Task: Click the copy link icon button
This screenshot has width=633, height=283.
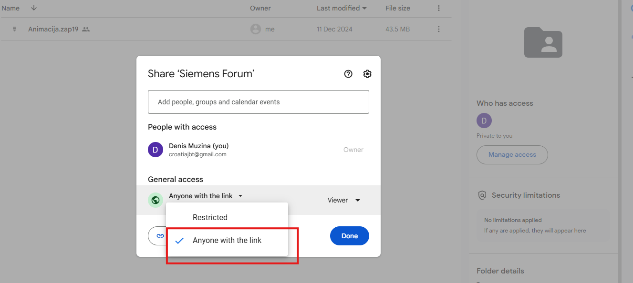Action: point(160,236)
